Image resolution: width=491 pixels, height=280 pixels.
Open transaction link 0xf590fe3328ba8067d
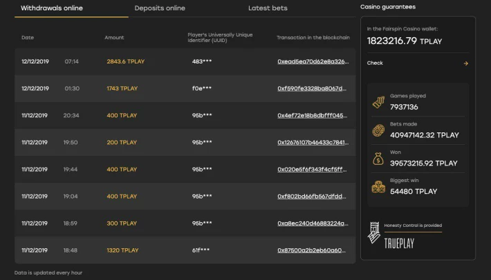312,88
